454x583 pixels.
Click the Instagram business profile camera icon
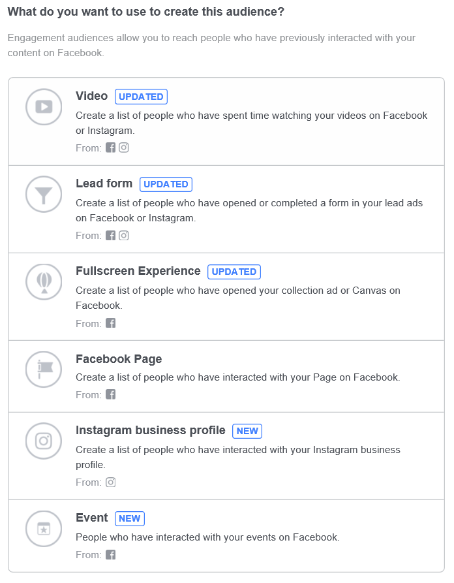click(x=44, y=441)
